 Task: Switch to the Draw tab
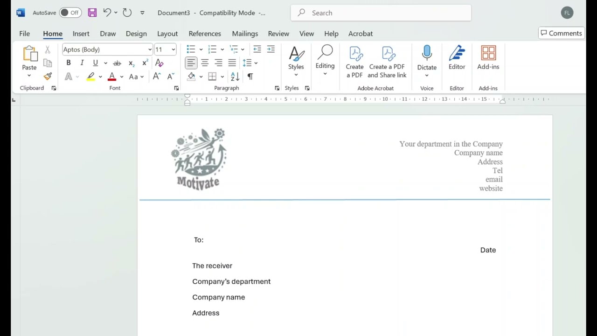coord(108,34)
